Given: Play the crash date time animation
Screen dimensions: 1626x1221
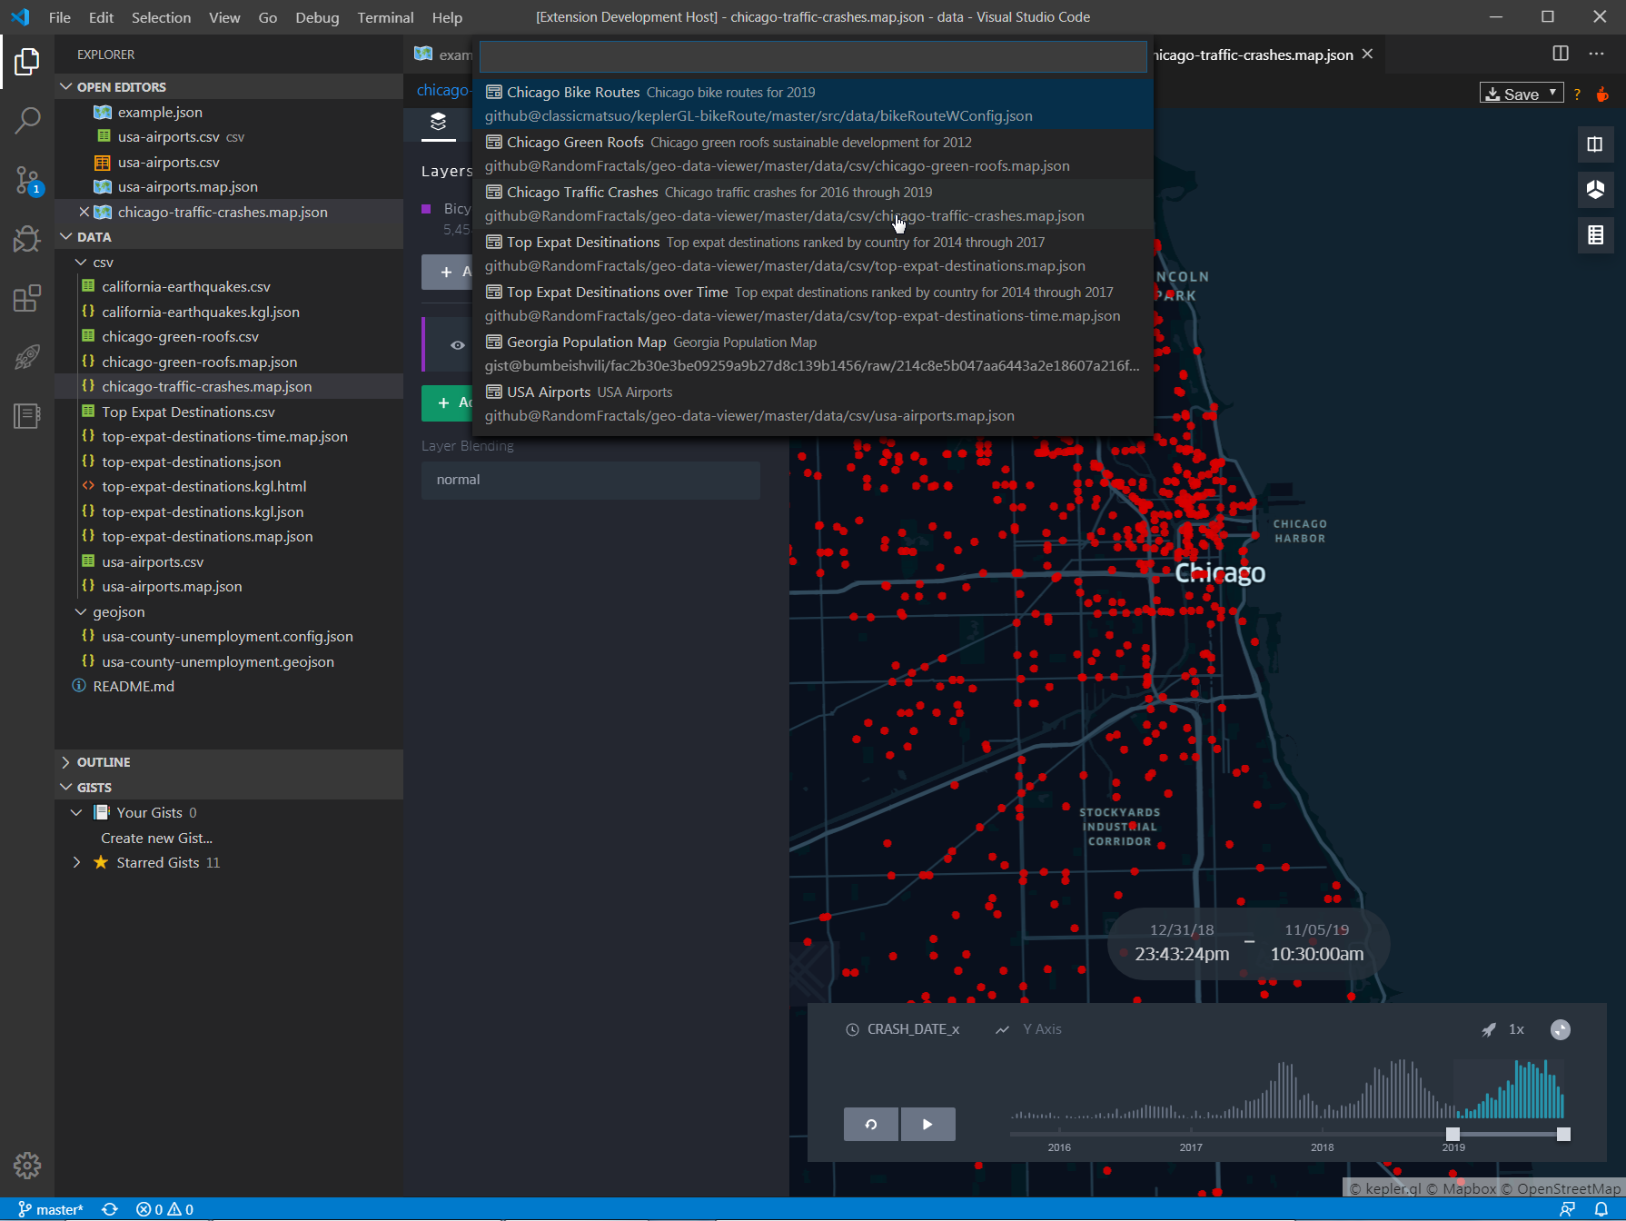Looking at the screenshot, I should coord(927,1124).
